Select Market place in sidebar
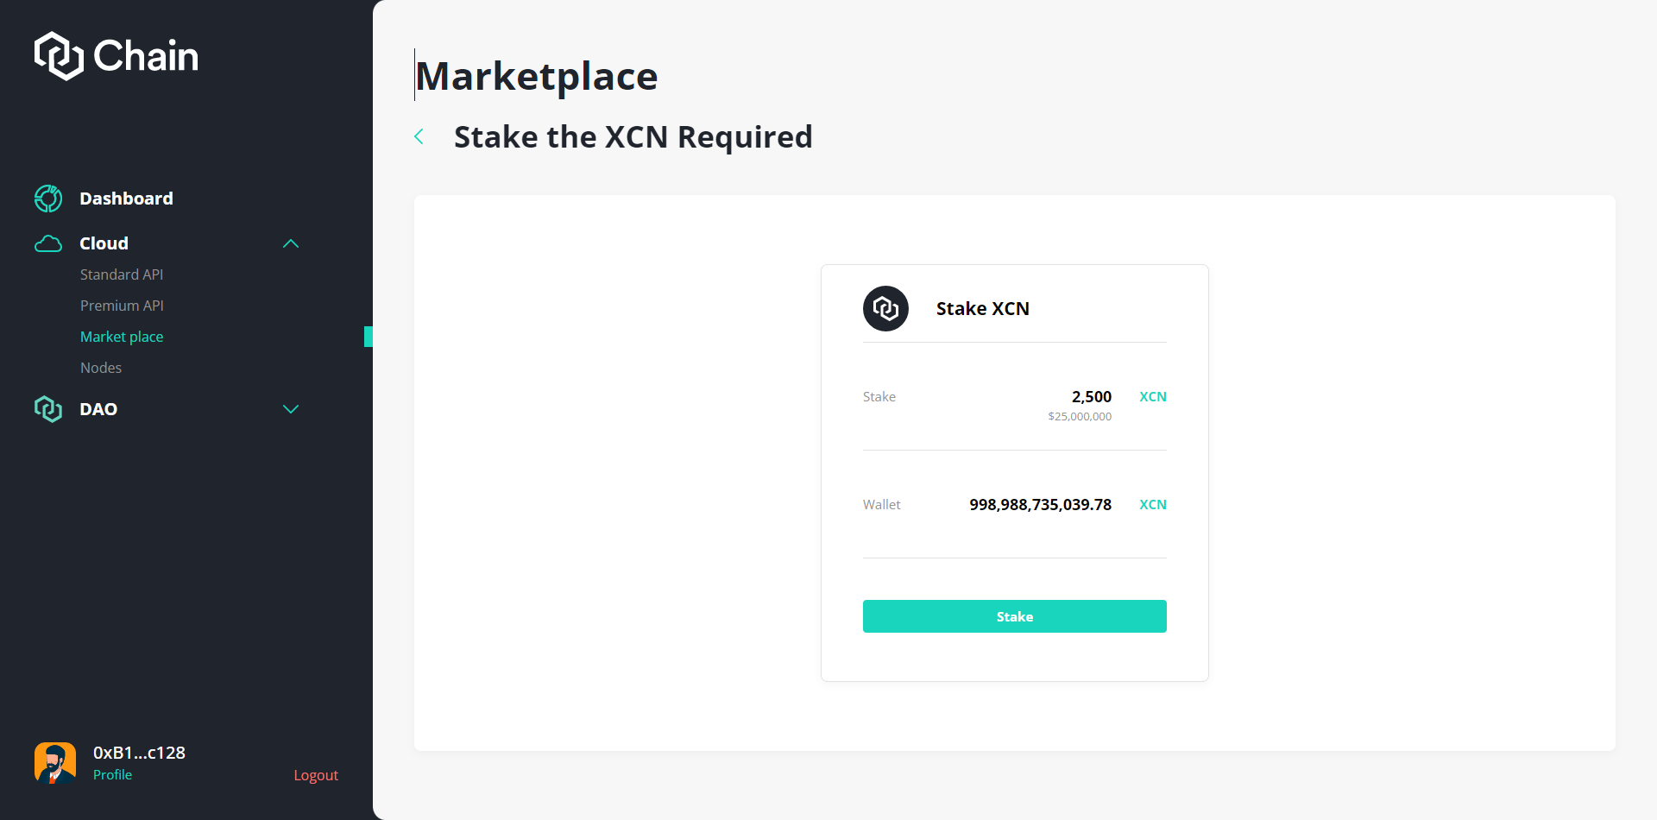 122,337
